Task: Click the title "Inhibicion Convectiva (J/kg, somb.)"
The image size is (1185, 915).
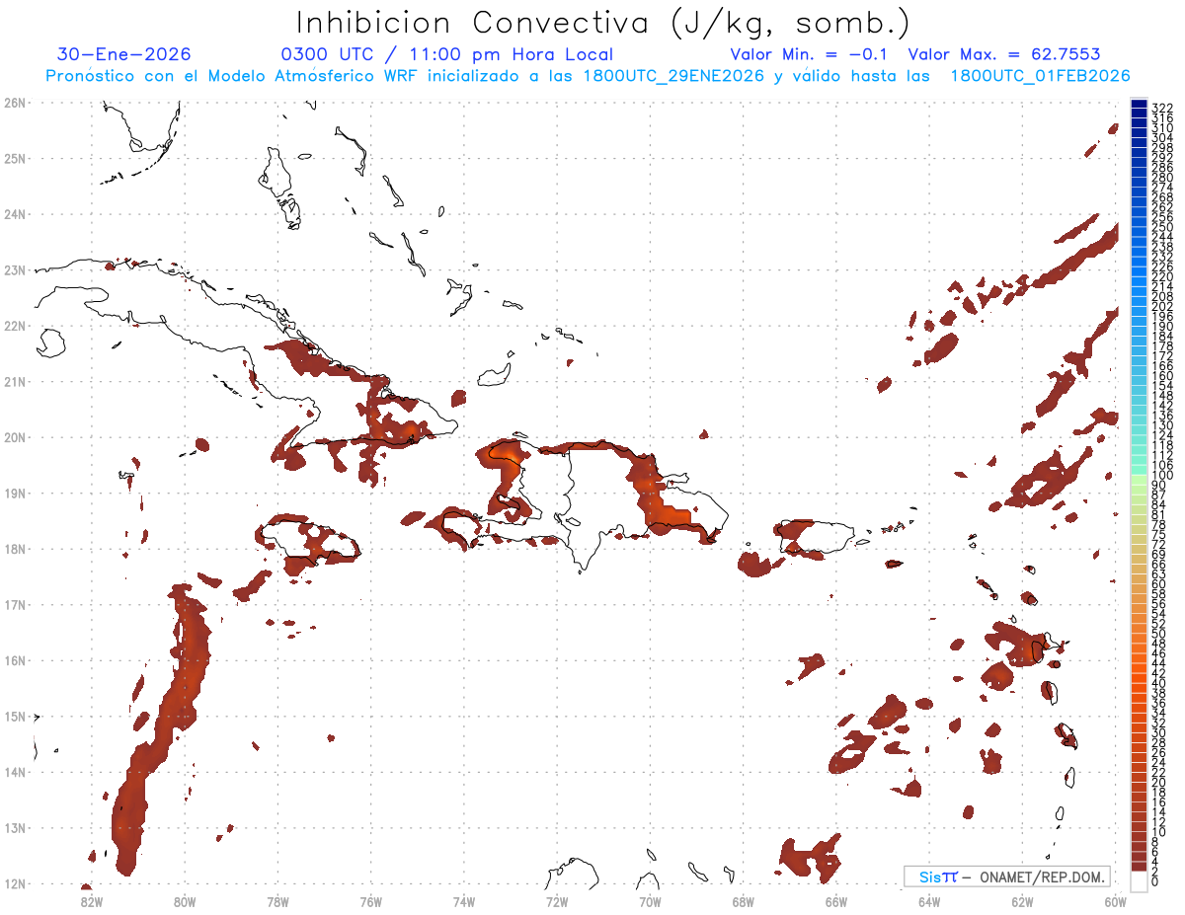Action: [x=602, y=23]
